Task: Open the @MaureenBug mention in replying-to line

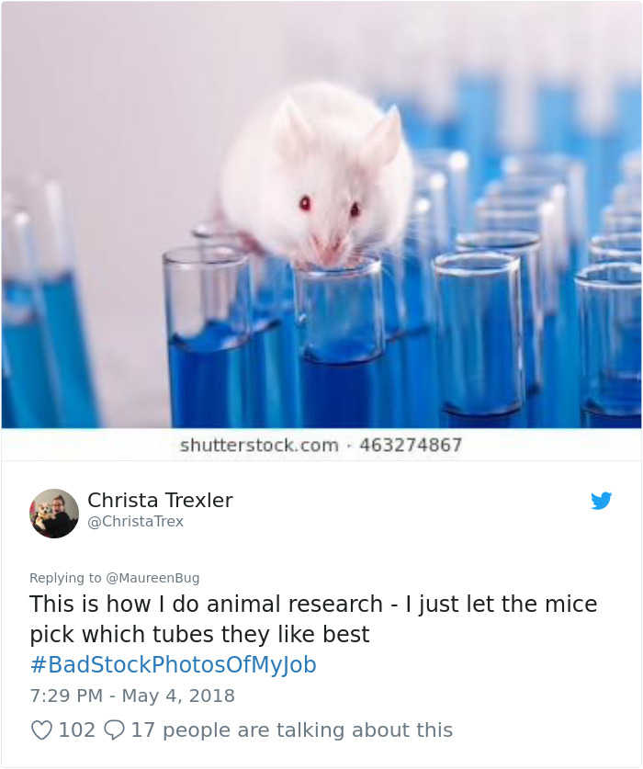Action: pos(152,578)
